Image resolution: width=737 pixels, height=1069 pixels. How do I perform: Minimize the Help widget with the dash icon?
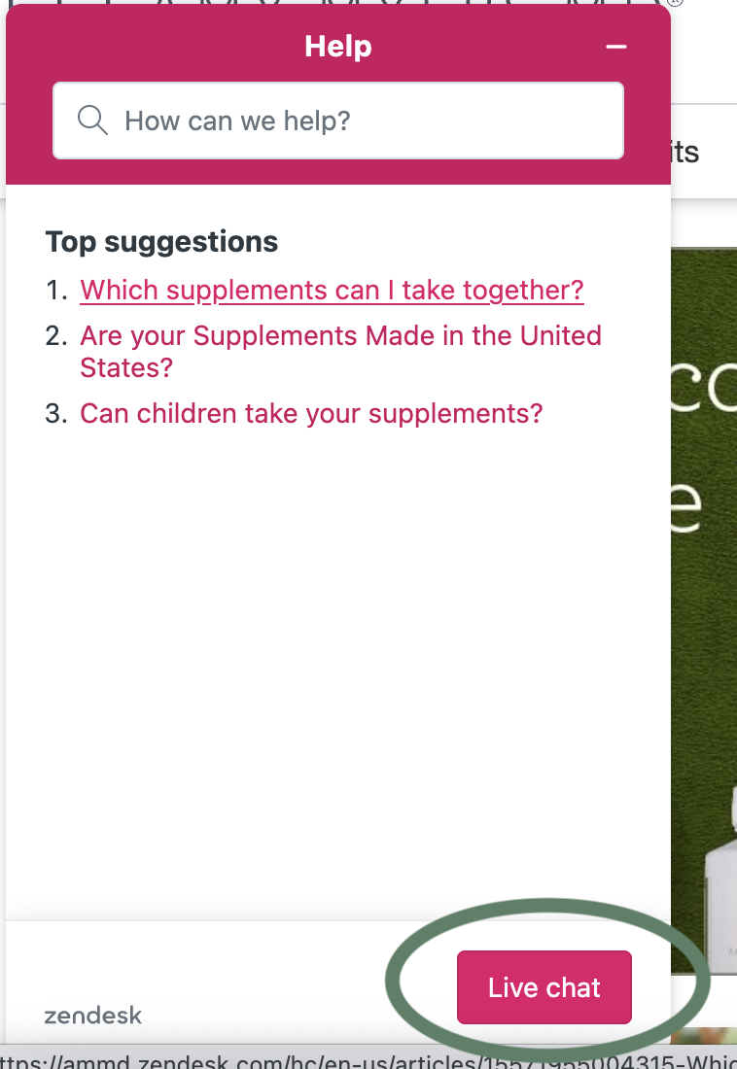tap(614, 47)
